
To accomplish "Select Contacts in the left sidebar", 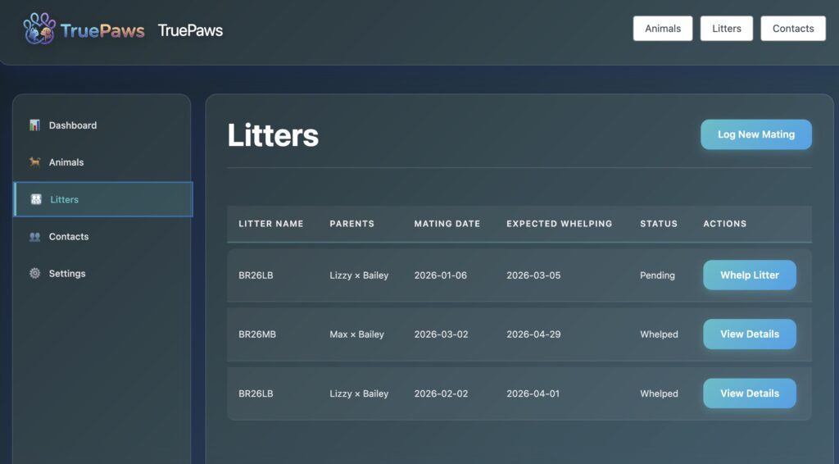I will [x=69, y=237].
